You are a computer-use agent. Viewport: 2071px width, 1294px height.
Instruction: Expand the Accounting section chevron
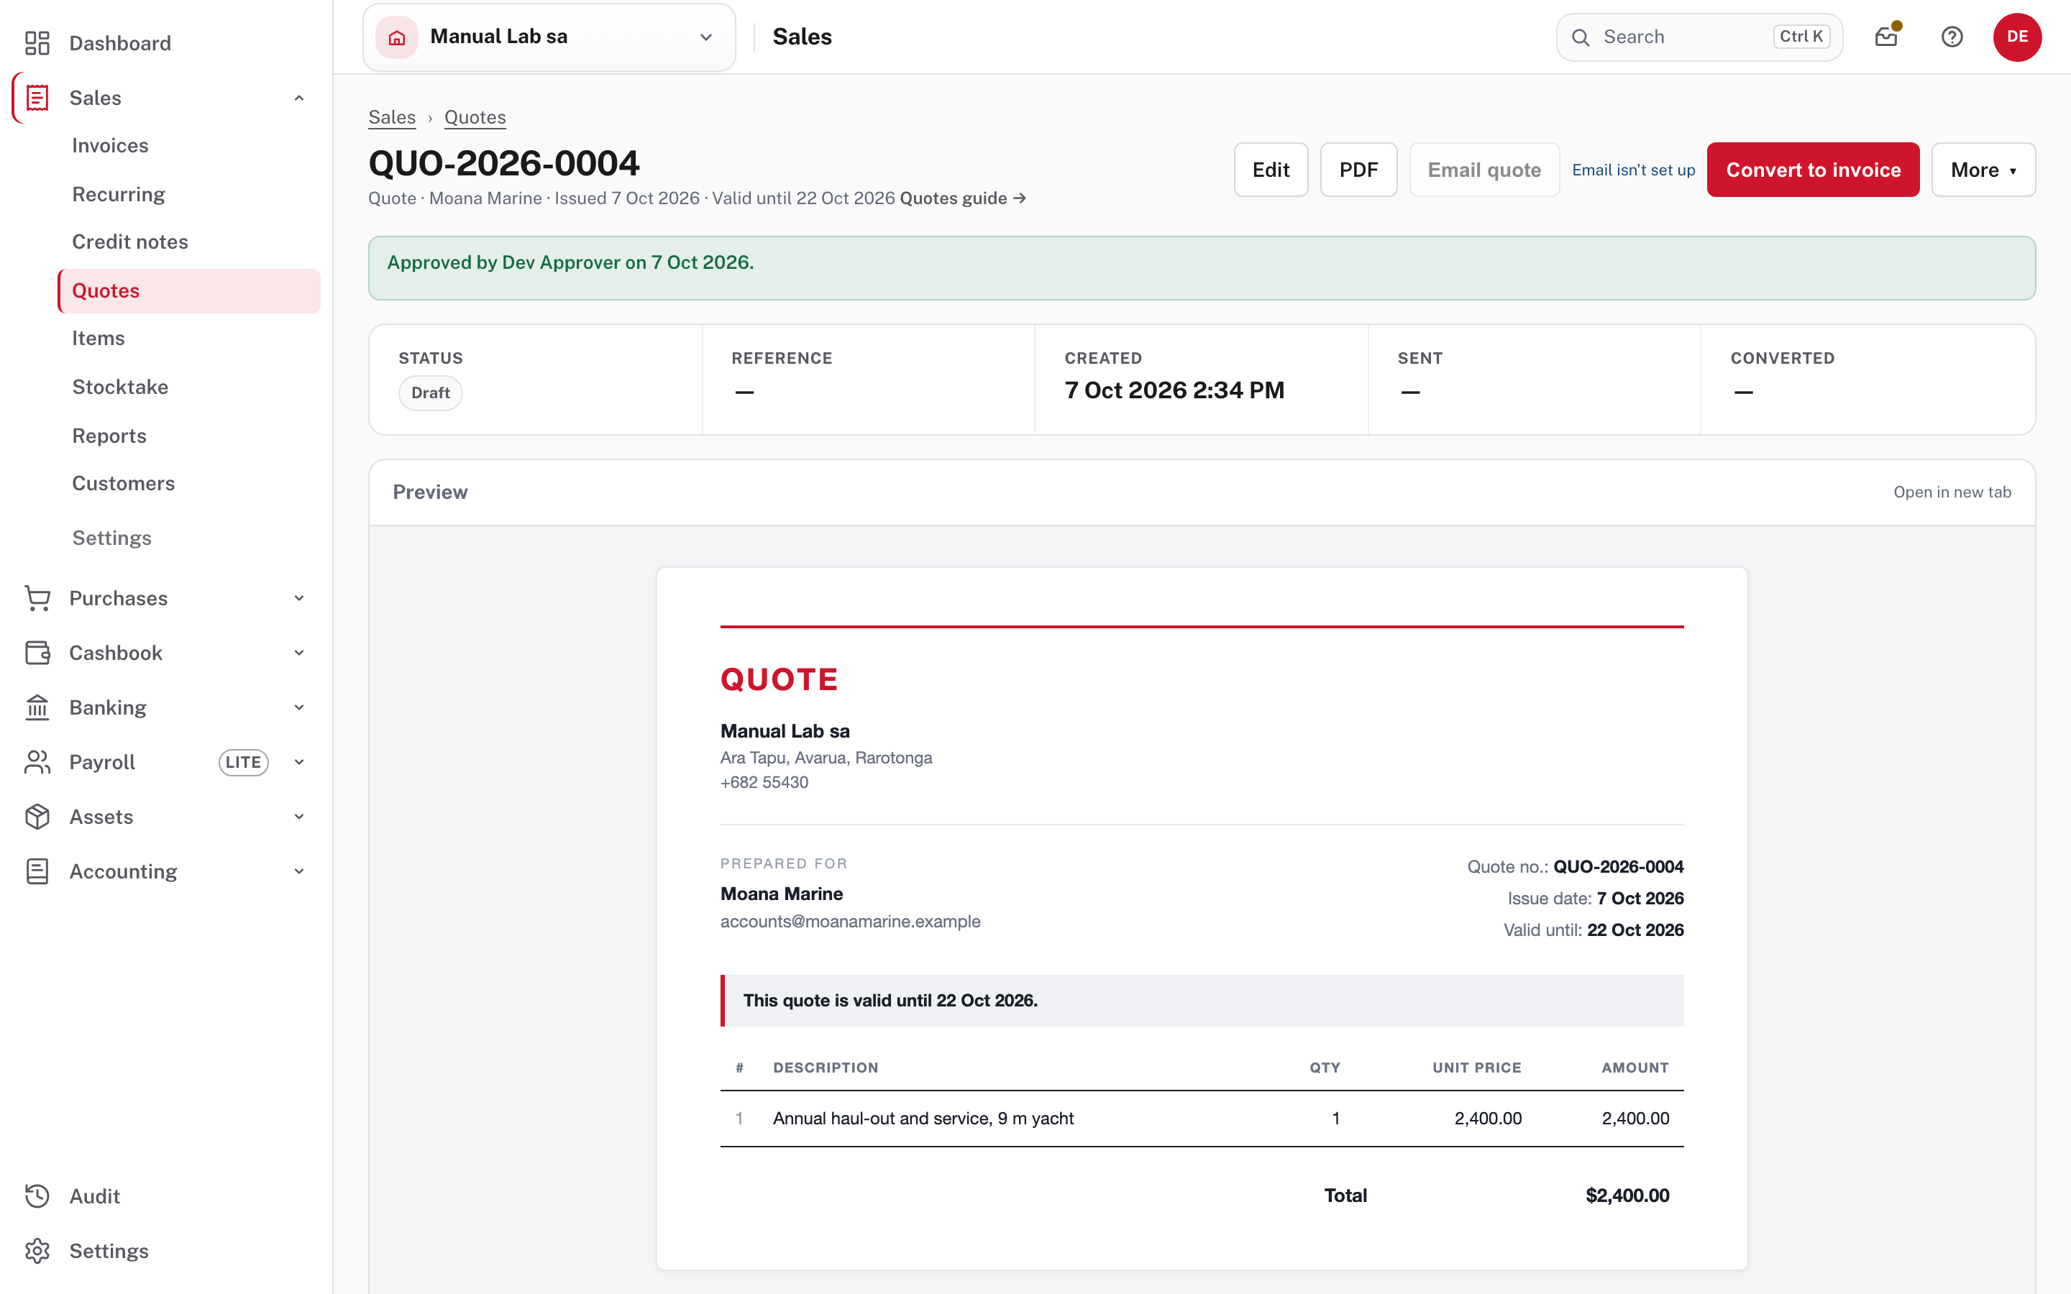click(x=298, y=871)
